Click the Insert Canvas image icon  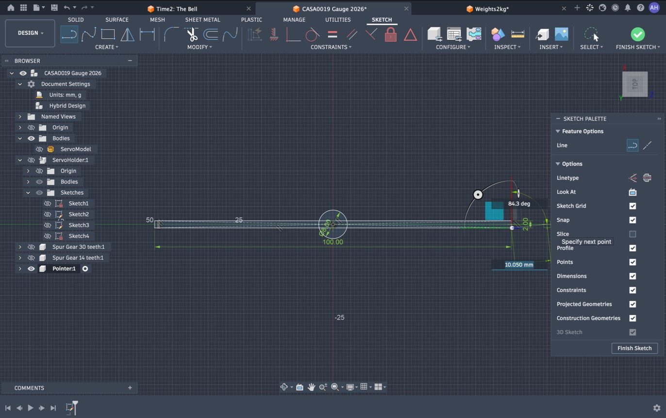(561, 34)
